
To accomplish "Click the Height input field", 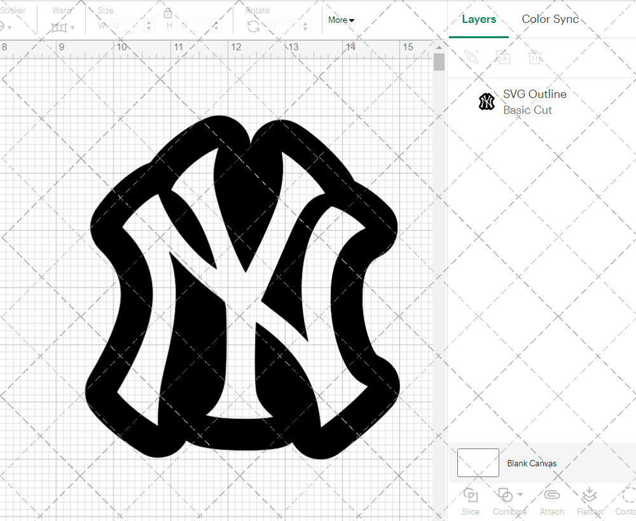I will point(197,26).
